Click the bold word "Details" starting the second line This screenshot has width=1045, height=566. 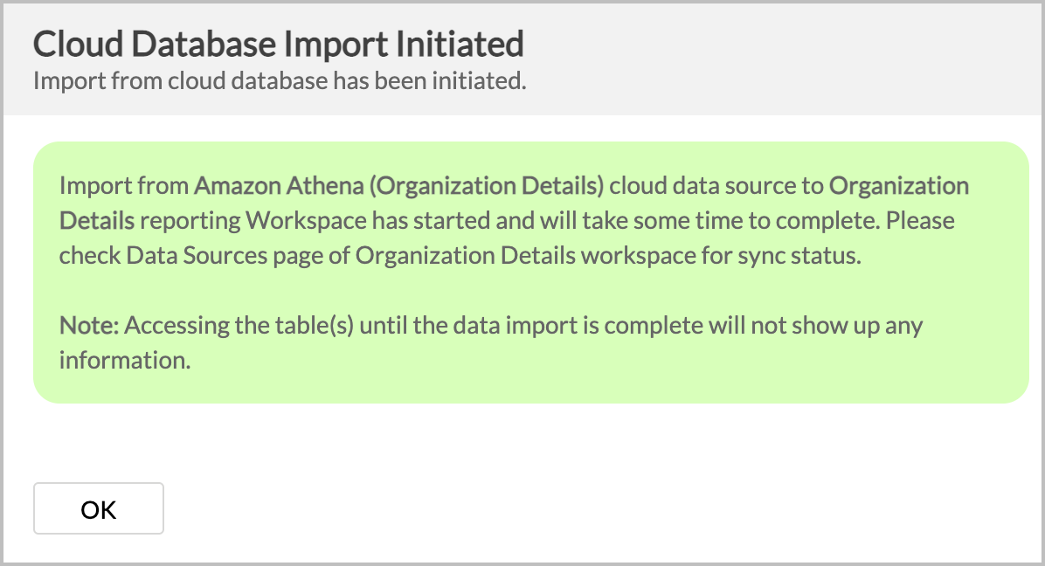[97, 220]
